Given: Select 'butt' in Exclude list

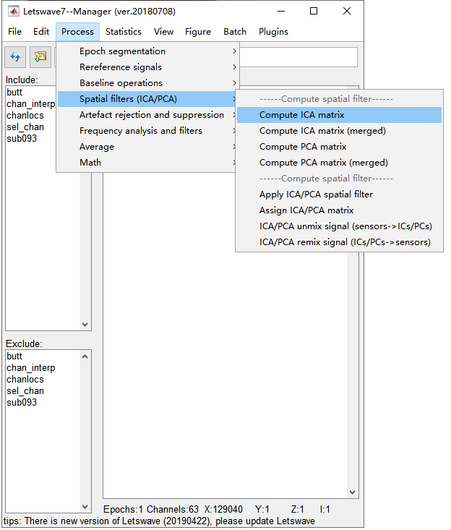Looking at the screenshot, I should 14,356.
